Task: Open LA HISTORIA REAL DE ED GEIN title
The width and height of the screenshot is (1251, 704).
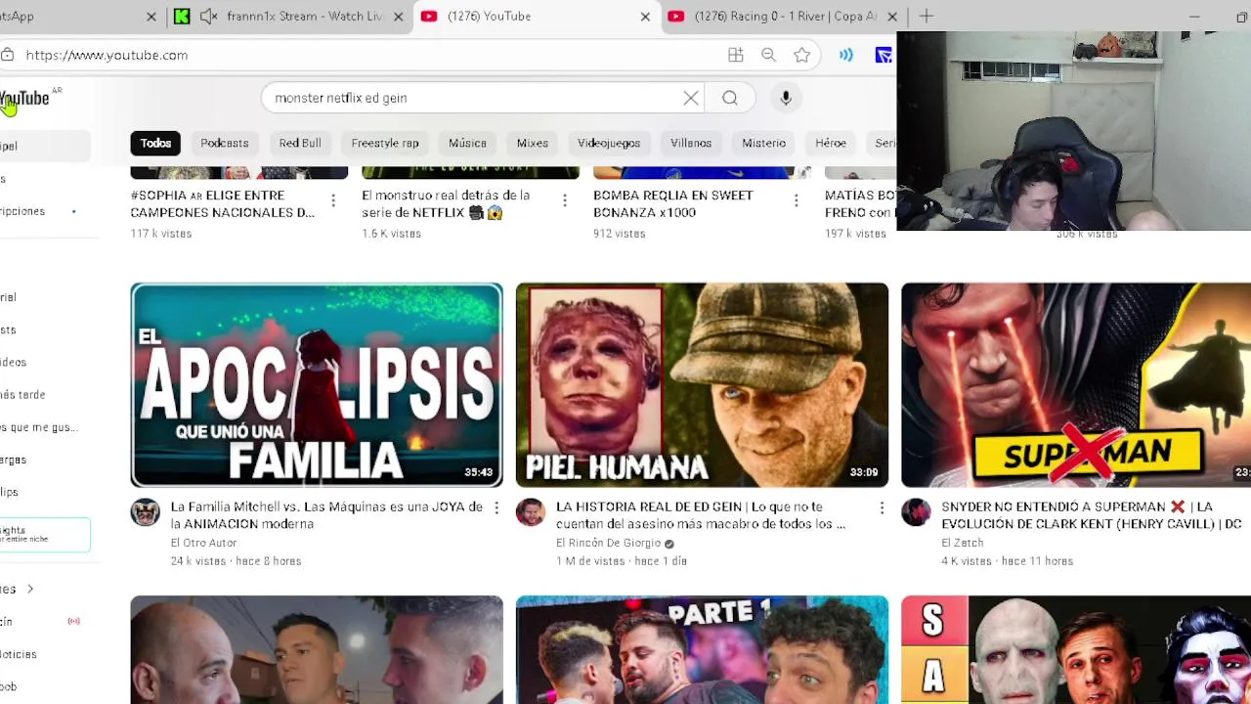Action: pyautogui.click(x=701, y=515)
